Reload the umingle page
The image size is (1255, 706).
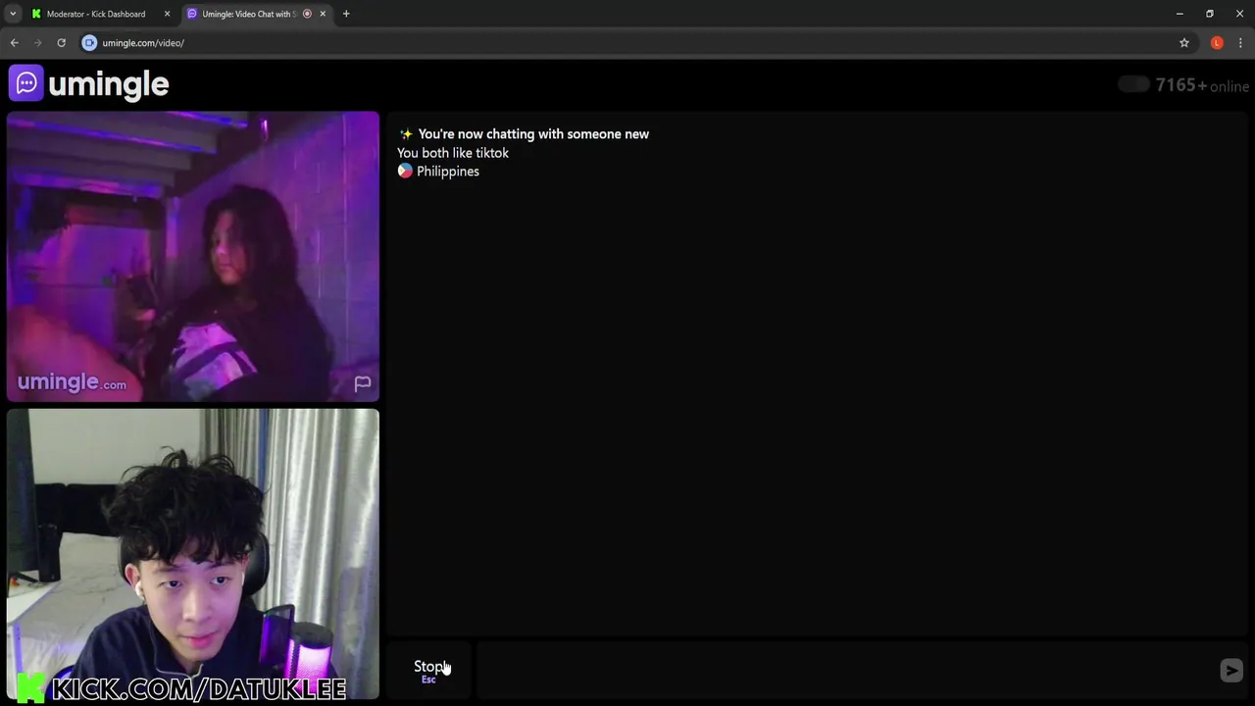tap(61, 43)
